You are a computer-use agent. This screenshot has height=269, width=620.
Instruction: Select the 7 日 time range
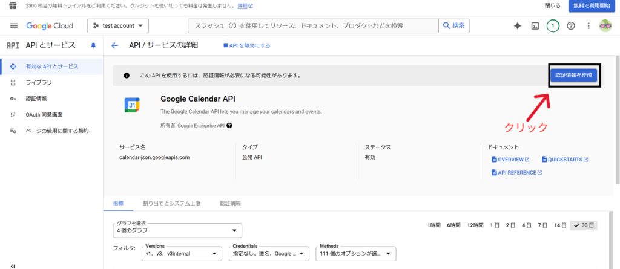[x=542, y=225]
